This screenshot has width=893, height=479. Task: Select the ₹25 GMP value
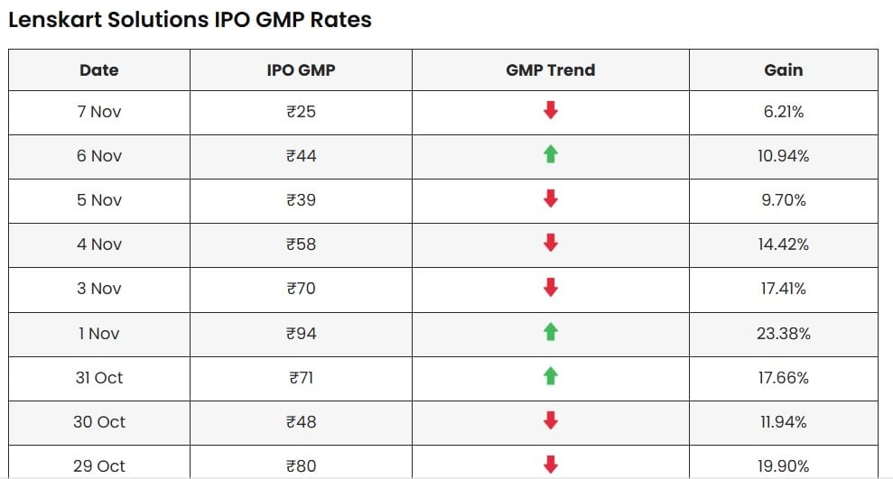pyautogui.click(x=301, y=112)
